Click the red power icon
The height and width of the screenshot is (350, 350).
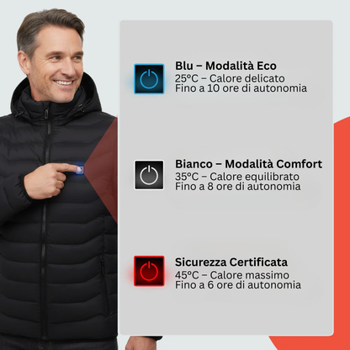point(149,271)
